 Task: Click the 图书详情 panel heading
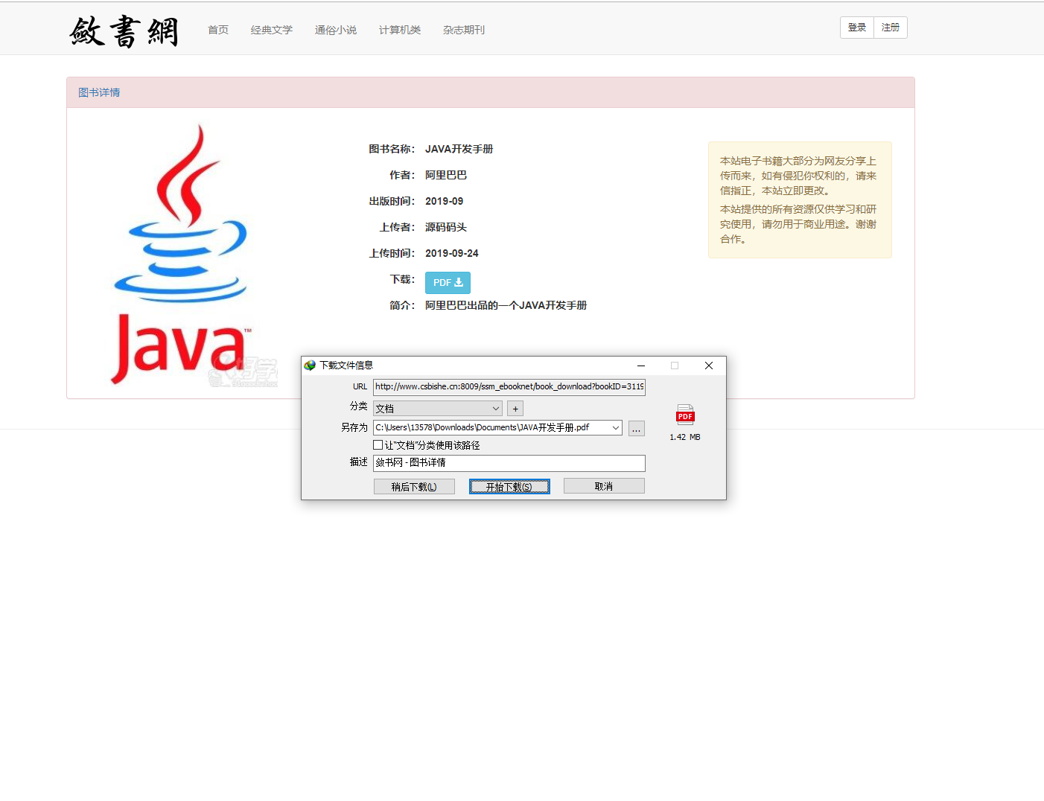point(99,92)
